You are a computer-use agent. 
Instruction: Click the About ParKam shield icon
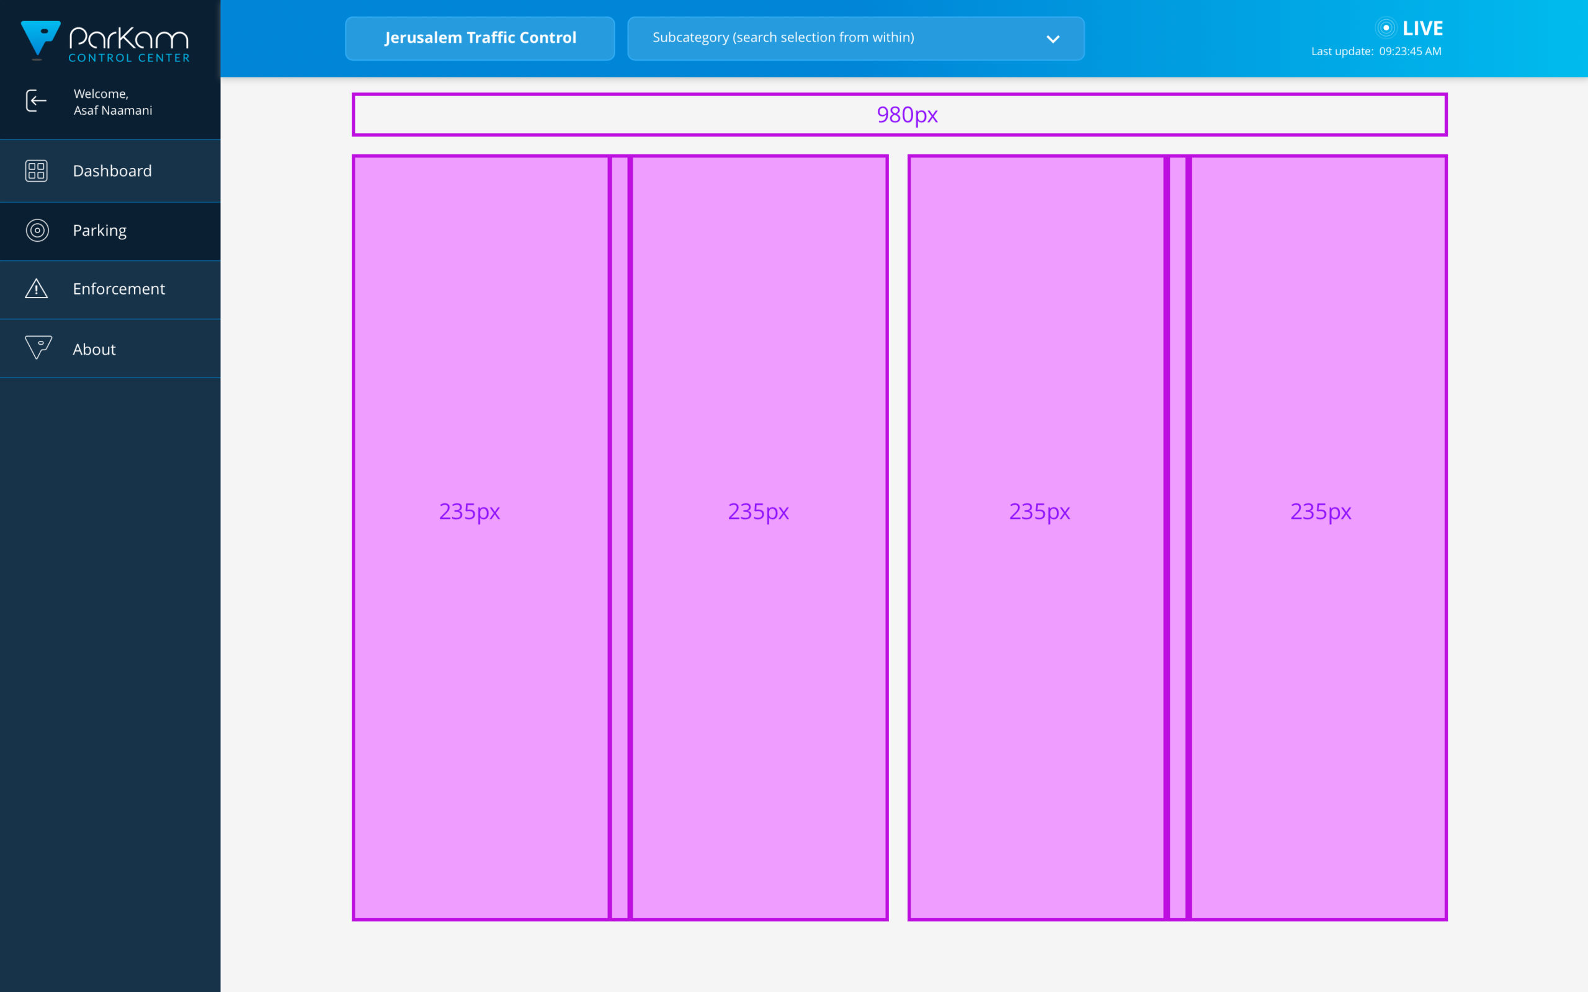click(38, 348)
